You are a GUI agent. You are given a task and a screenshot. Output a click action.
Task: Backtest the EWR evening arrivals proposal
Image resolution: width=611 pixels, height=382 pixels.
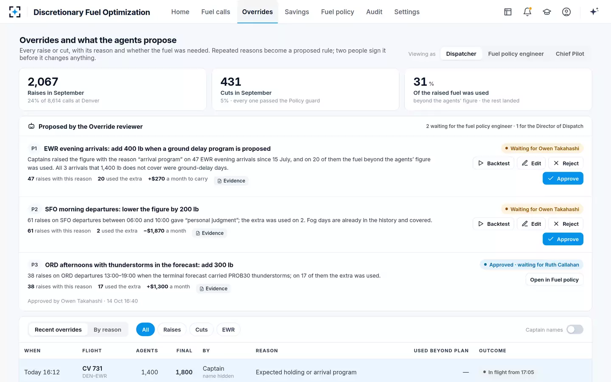point(493,163)
